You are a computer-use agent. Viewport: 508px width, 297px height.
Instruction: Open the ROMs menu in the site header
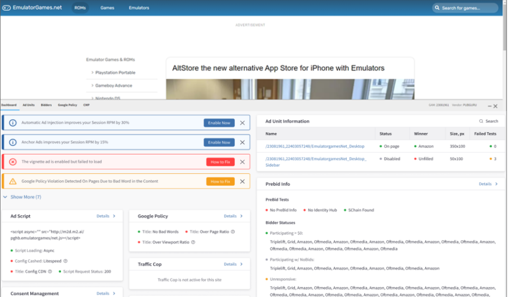pos(80,8)
